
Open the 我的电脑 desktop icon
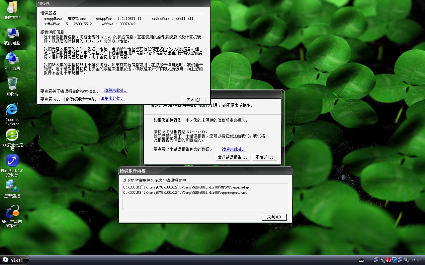(x=12, y=36)
